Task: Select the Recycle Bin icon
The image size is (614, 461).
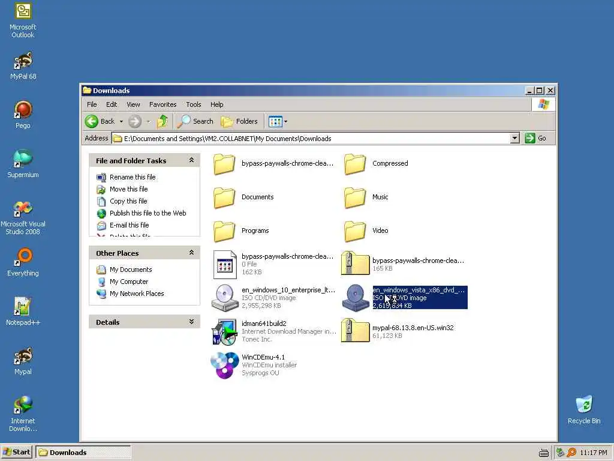Action: 584,410
